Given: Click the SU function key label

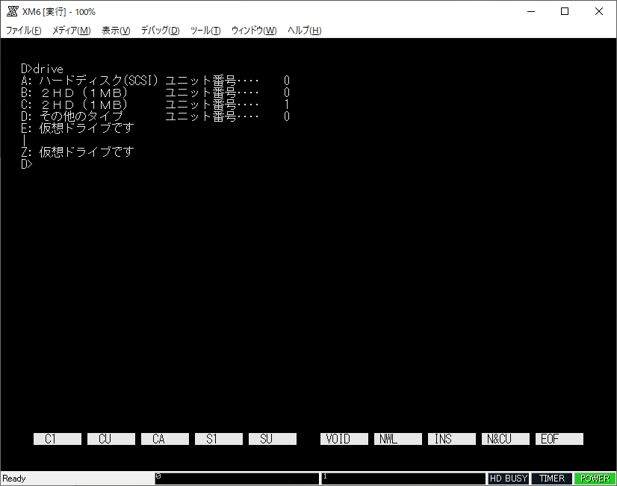Looking at the screenshot, I should pyautogui.click(x=273, y=439).
